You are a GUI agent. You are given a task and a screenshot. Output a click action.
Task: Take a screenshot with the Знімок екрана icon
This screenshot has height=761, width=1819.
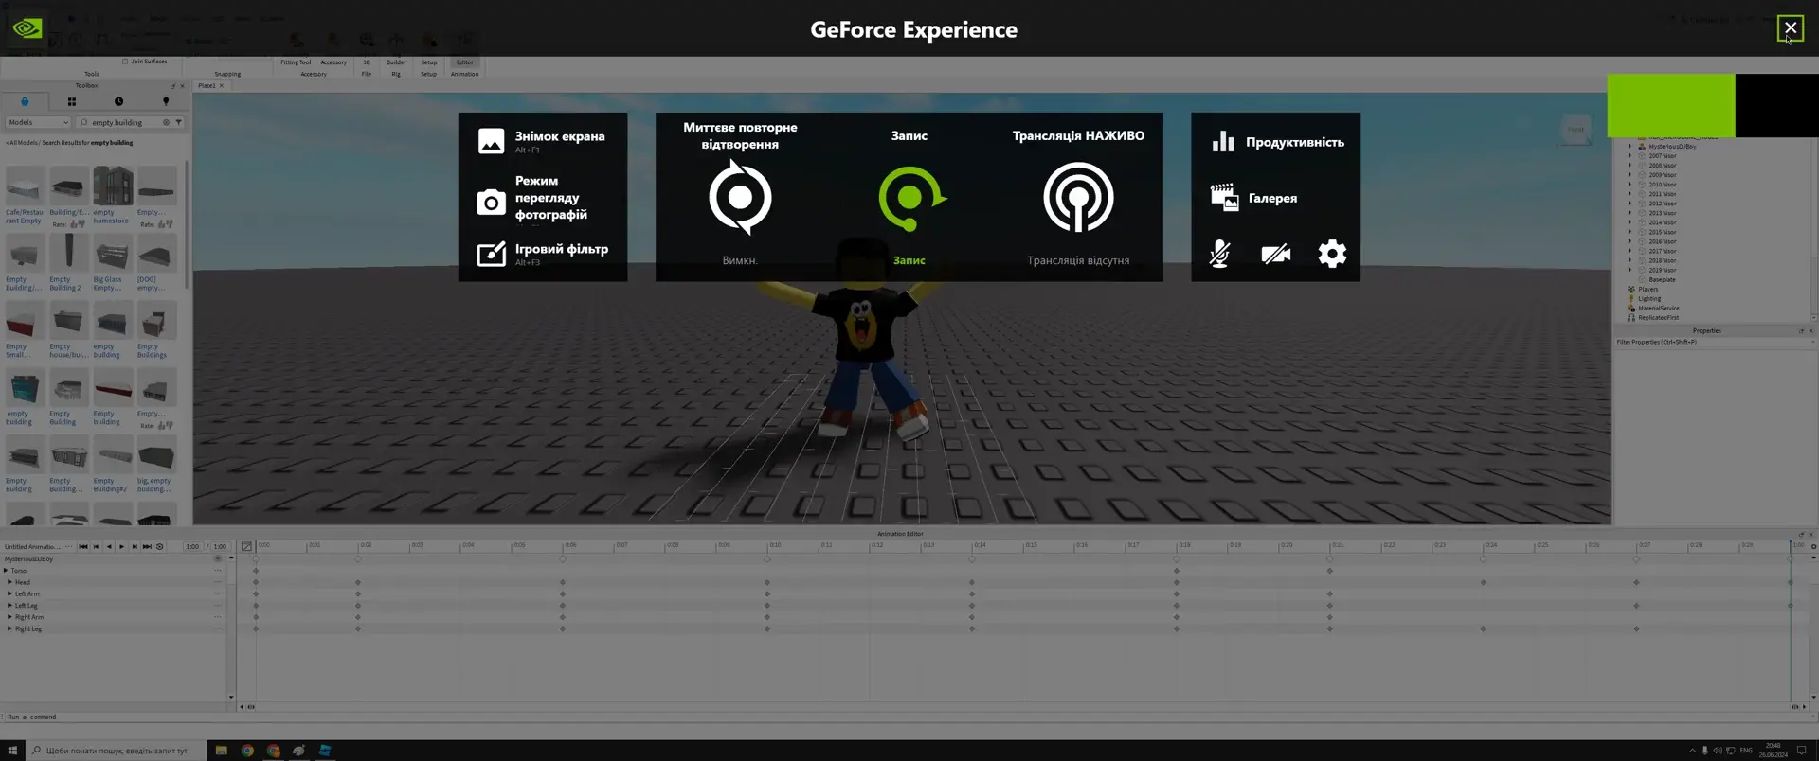491,141
